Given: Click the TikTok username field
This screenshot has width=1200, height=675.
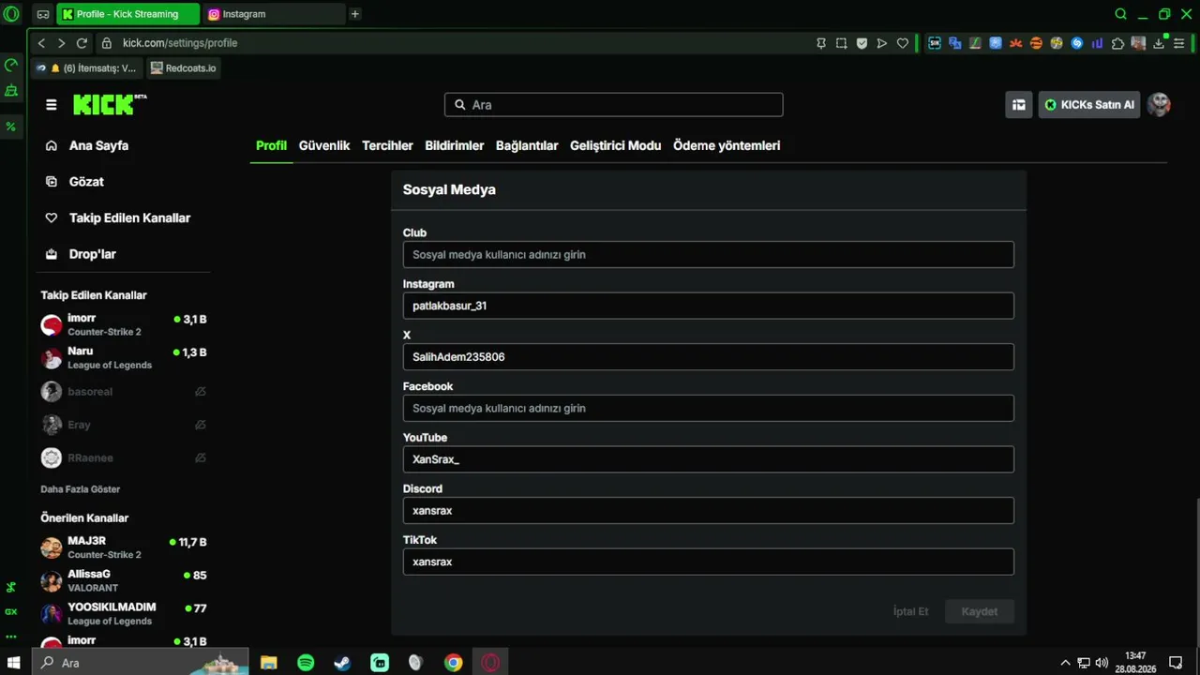Looking at the screenshot, I should point(709,562).
